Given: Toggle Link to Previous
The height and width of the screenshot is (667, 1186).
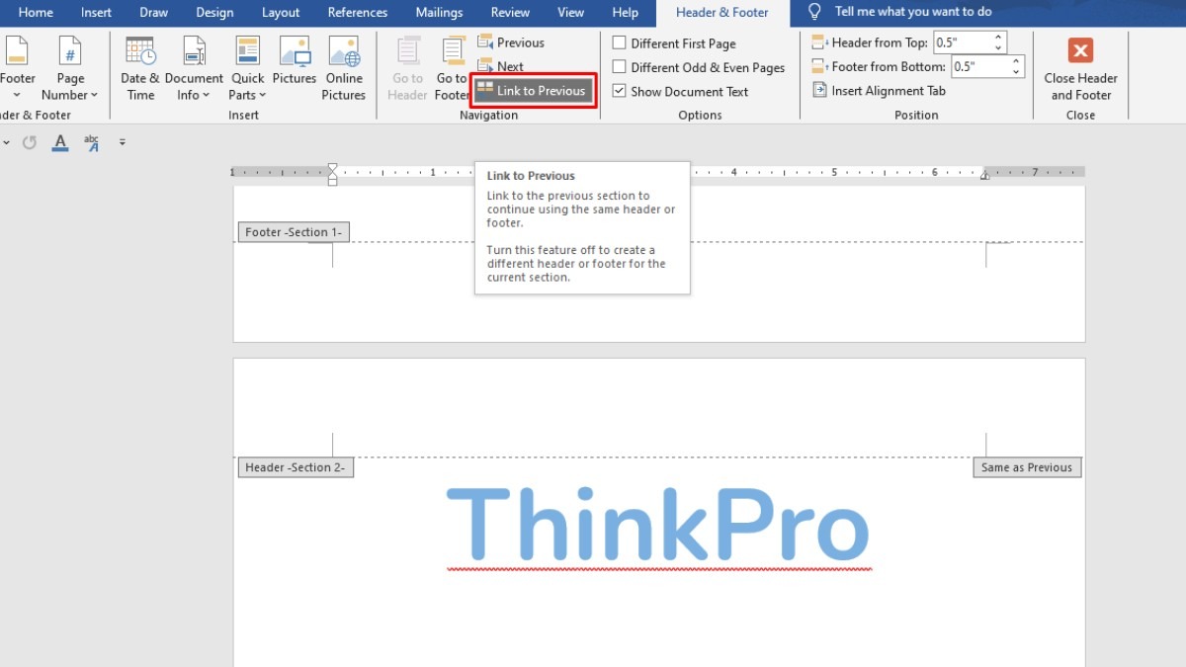Looking at the screenshot, I should pyautogui.click(x=534, y=91).
